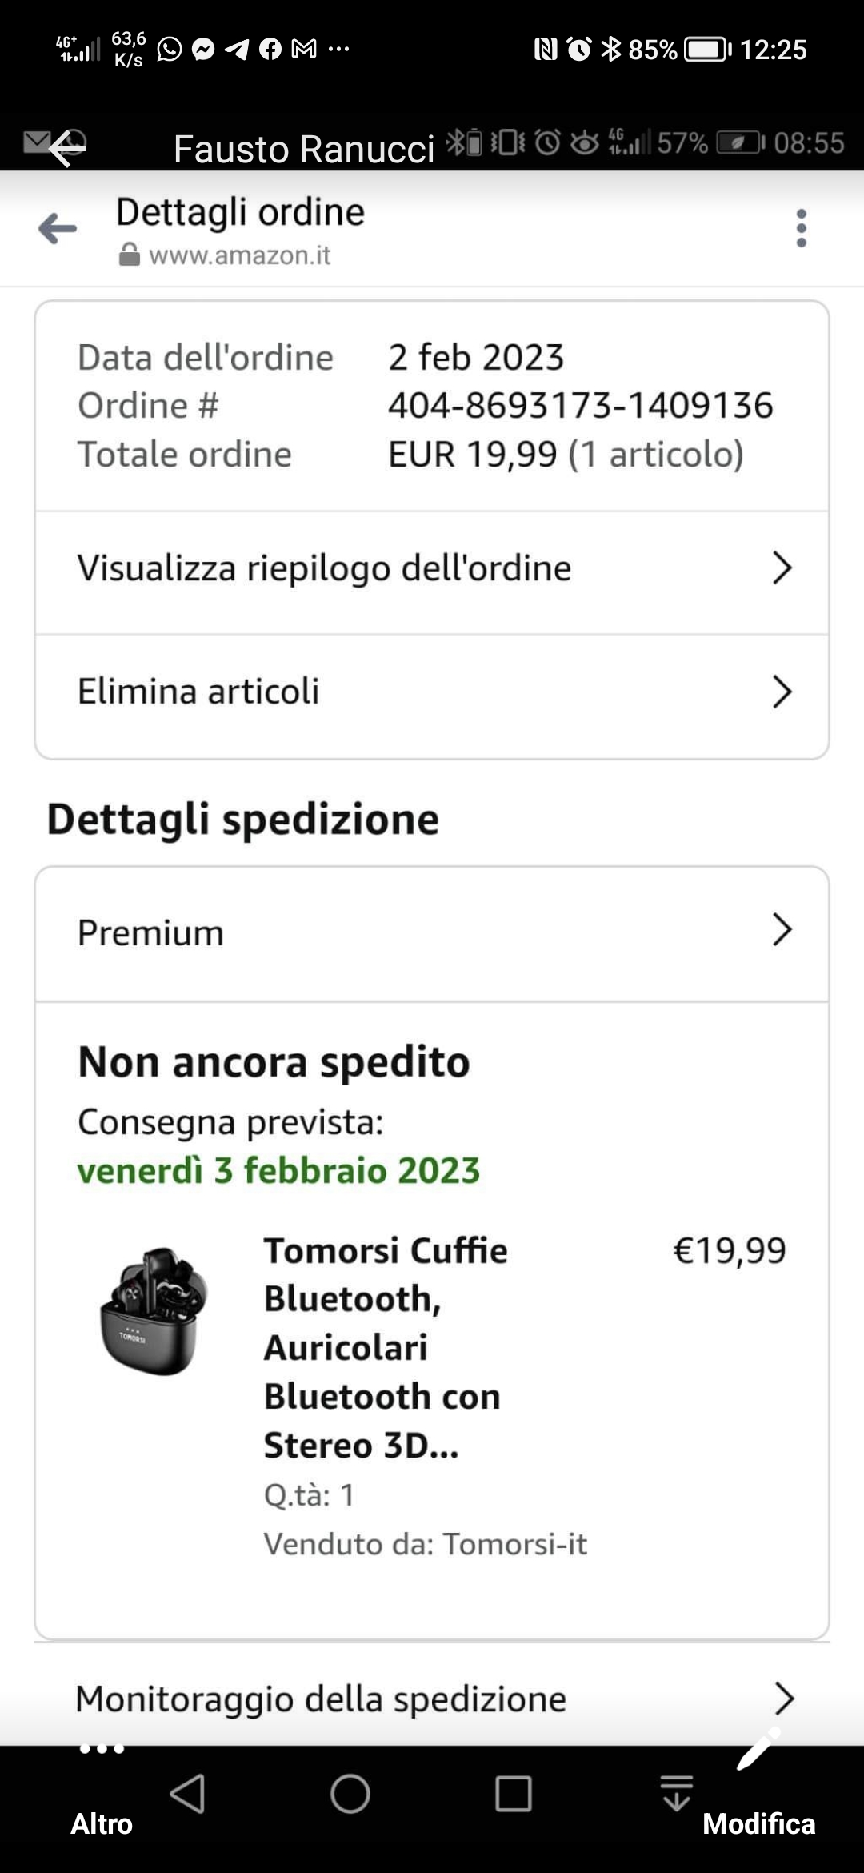Tap the www.amazon.it address text
Viewport: 864px width, 1873px height.
(x=239, y=255)
